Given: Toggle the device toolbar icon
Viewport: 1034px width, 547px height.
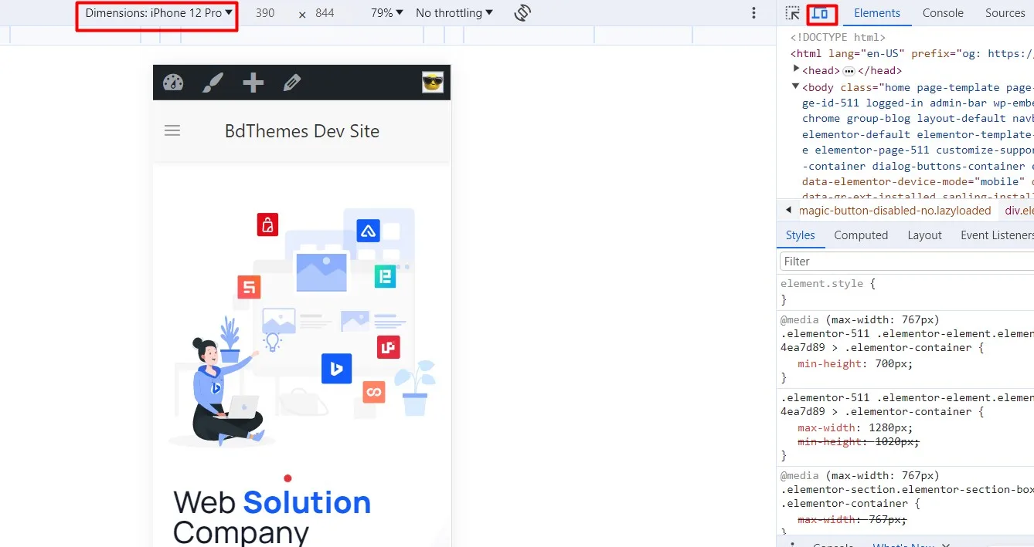Looking at the screenshot, I should [x=819, y=13].
